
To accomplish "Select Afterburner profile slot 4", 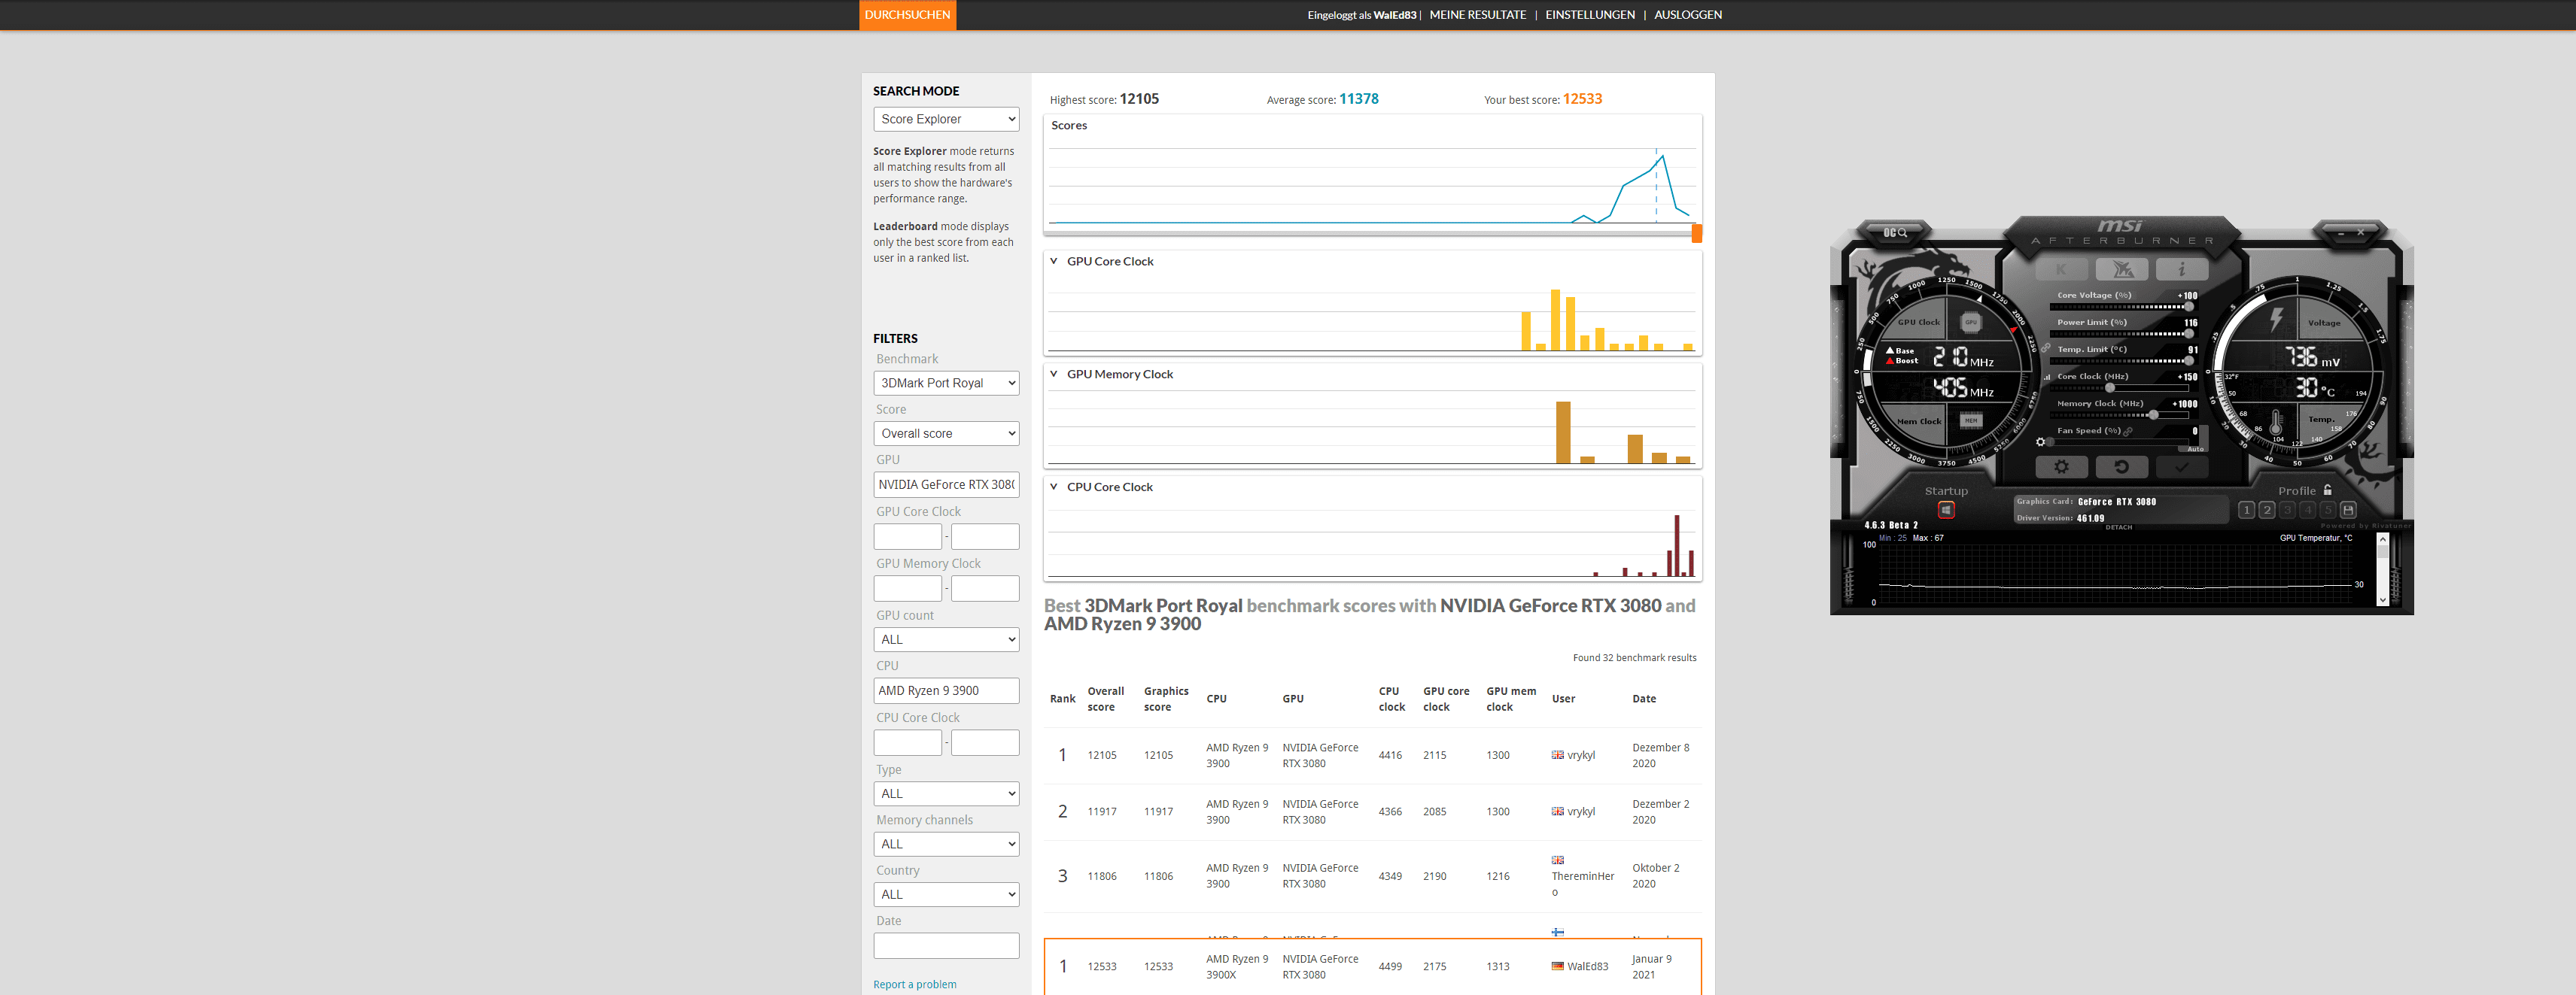I will point(2308,509).
